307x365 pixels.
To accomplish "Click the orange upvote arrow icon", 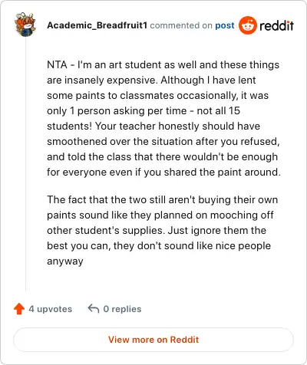I will click(x=19, y=309).
